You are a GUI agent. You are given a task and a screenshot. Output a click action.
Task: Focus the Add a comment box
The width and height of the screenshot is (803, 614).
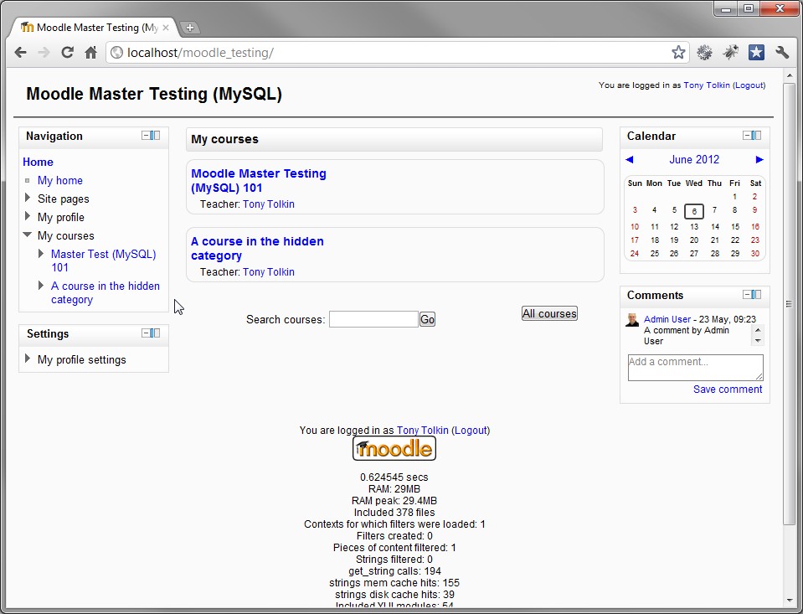(x=696, y=368)
